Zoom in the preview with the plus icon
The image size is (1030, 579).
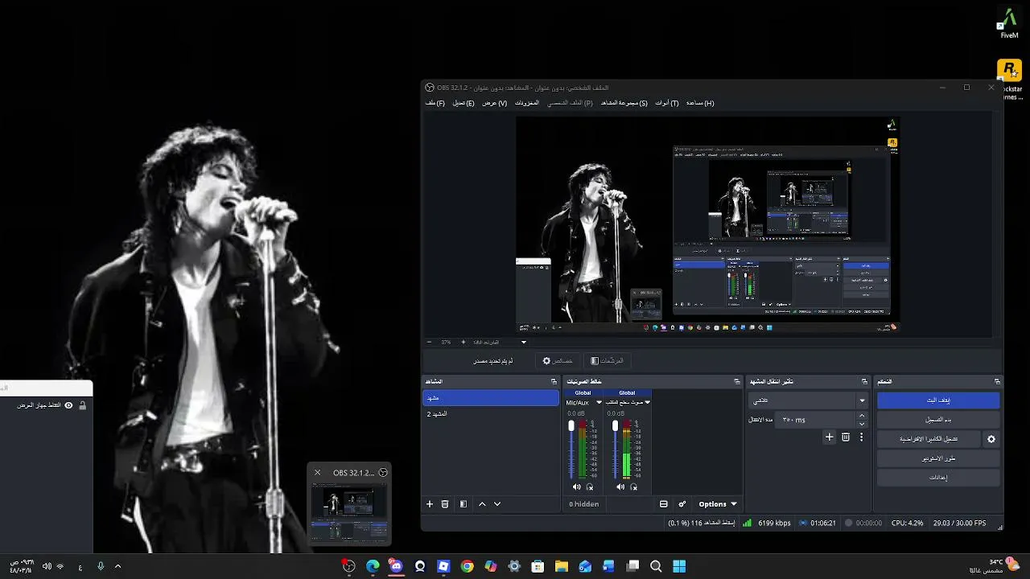pos(463,342)
